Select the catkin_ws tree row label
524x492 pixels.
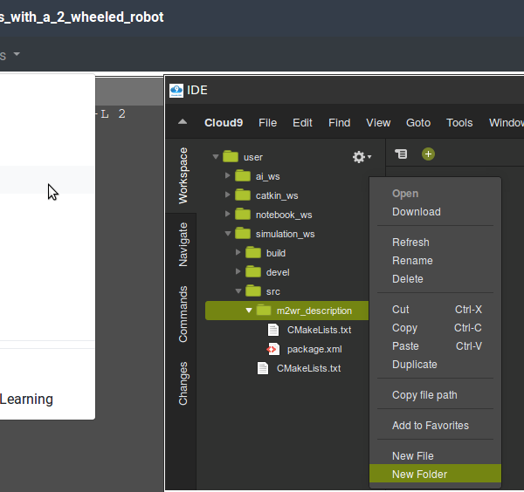pyautogui.click(x=277, y=195)
